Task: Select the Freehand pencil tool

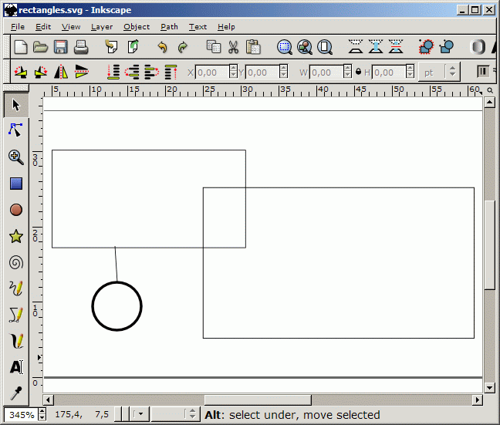Action: [16, 288]
